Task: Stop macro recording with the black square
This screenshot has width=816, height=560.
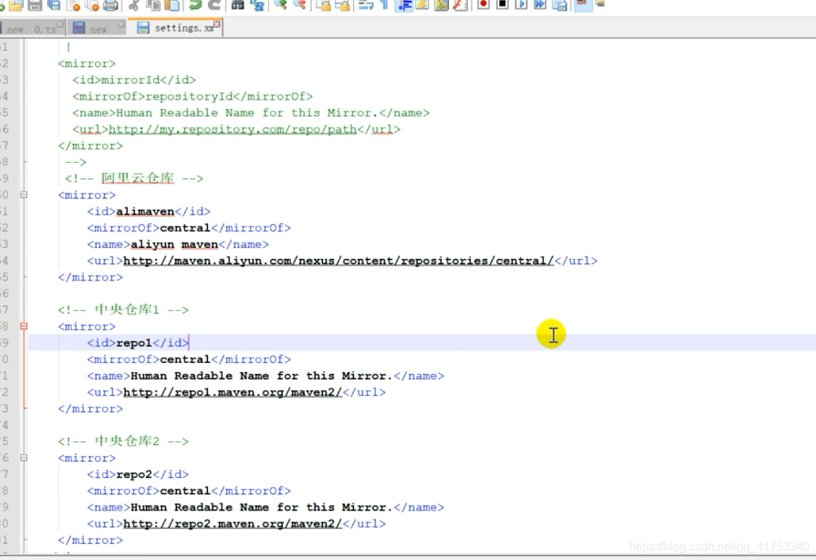Action: click(502, 5)
